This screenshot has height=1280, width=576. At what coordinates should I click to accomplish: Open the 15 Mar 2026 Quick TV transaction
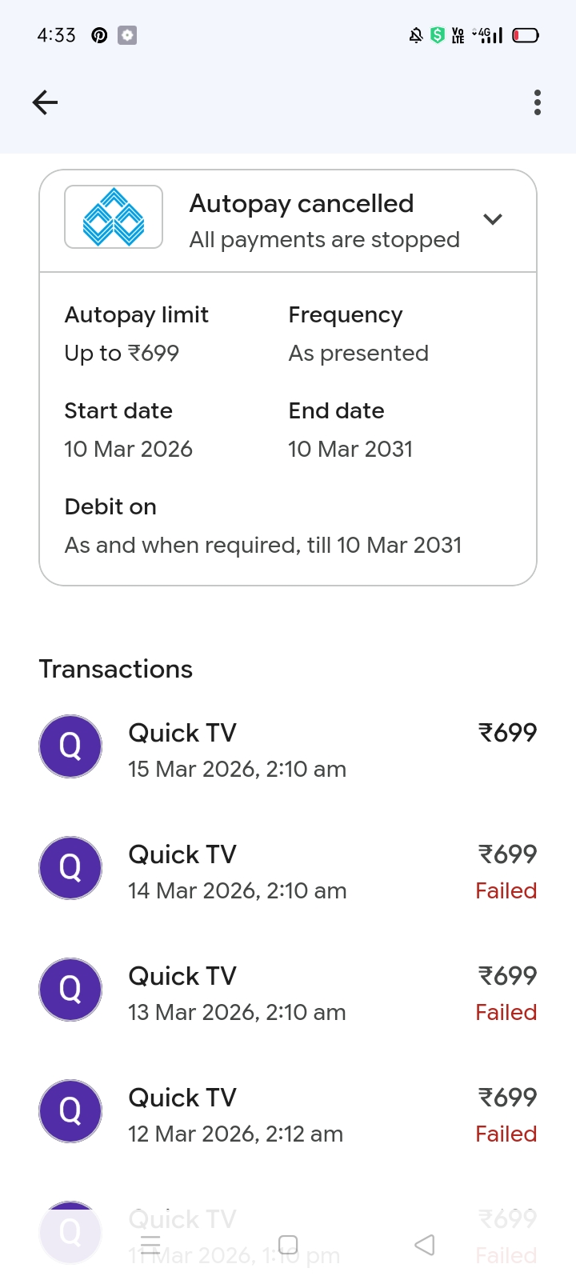click(237, 750)
